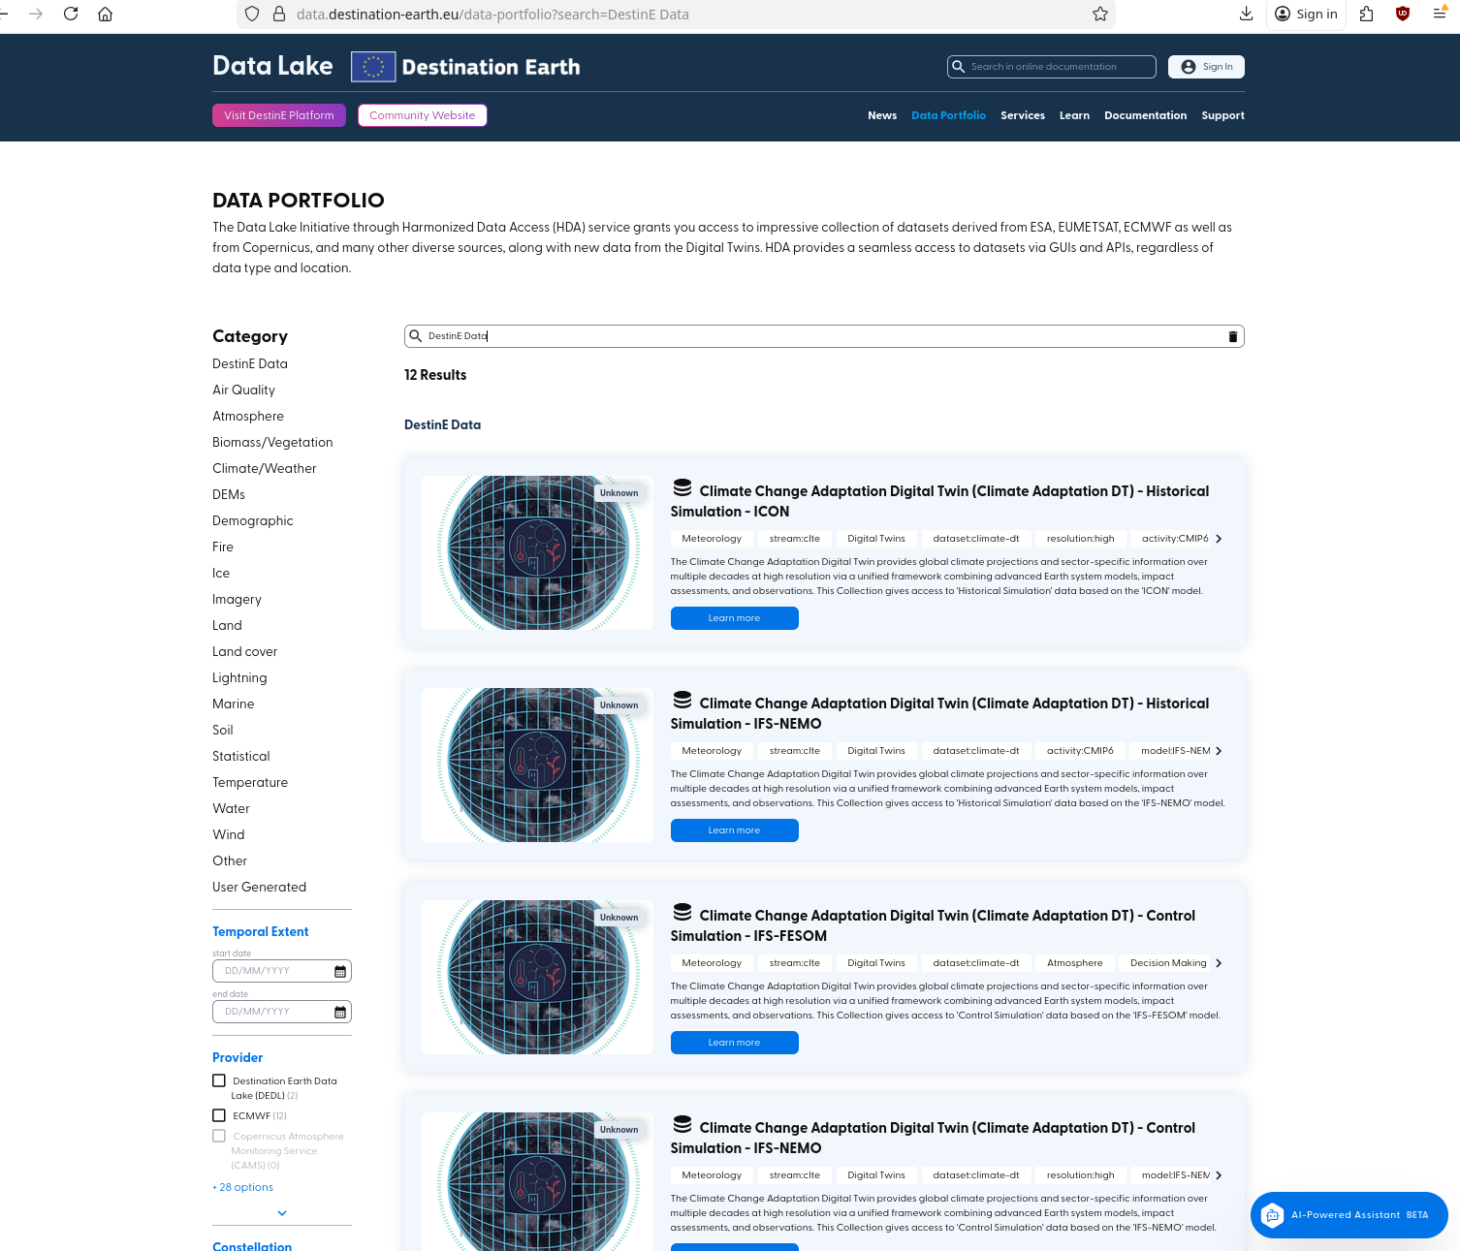Open the AI-Powered Assistant chat icon
Image resolution: width=1460 pixels, height=1251 pixels.
pyautogui.click(x=1272, y=1215)
